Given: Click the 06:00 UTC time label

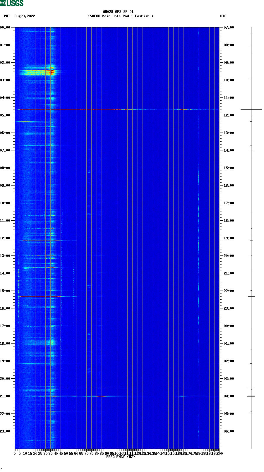Looking at the screenshot, I should 229,431.
